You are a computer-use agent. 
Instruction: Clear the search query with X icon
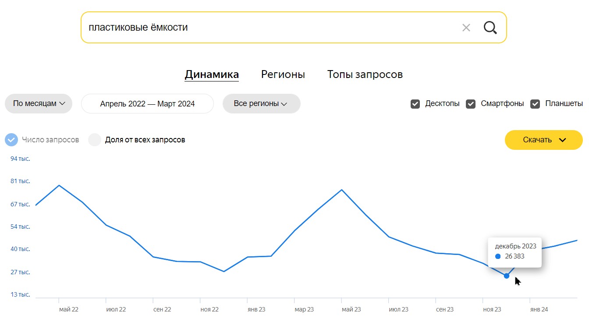(x=466, y=28)
